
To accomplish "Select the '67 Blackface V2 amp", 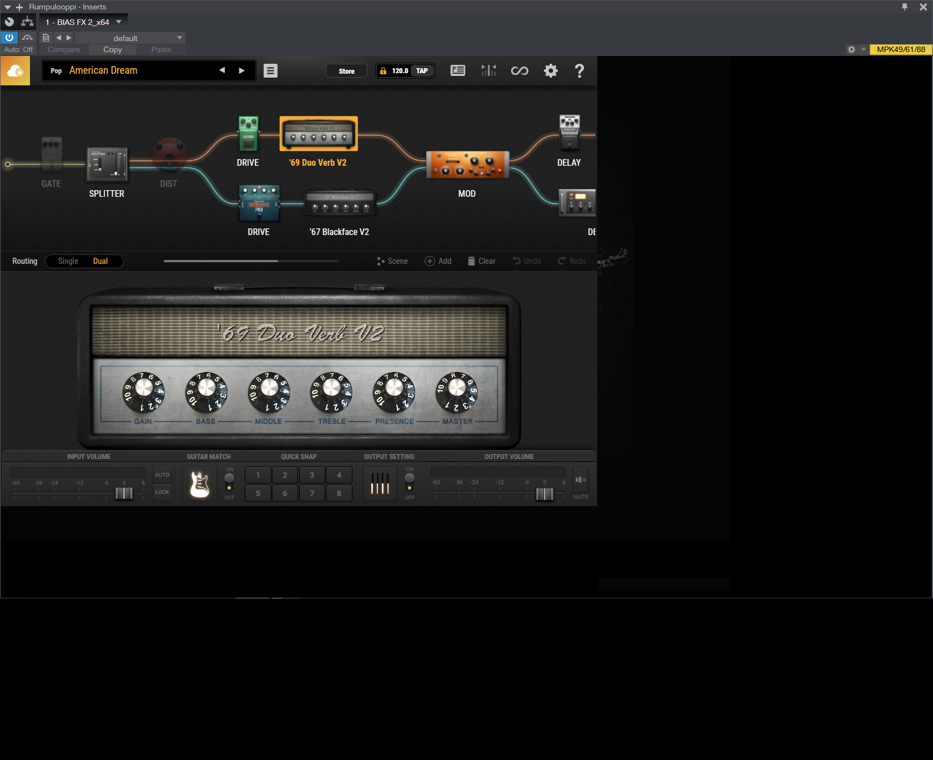I will pos(340,203).
